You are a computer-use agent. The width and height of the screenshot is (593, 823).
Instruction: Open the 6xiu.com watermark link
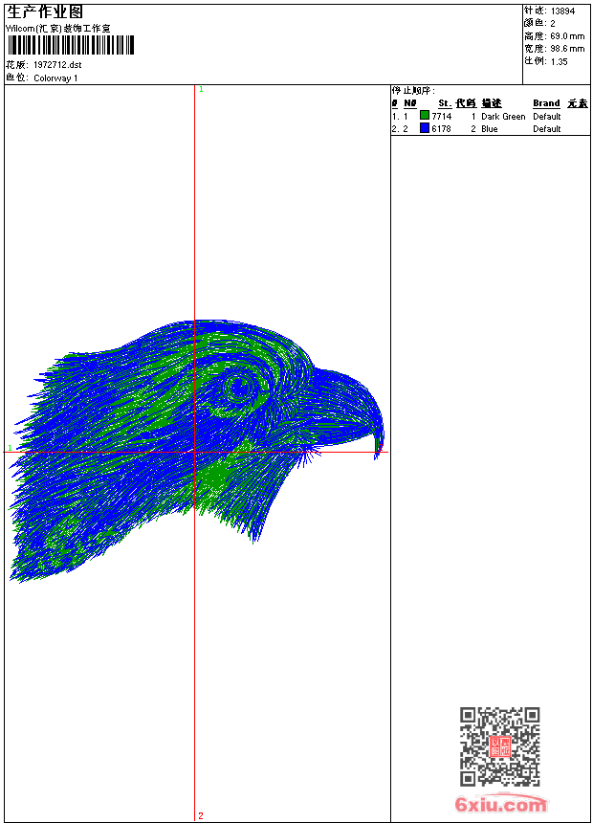(500, 805)
